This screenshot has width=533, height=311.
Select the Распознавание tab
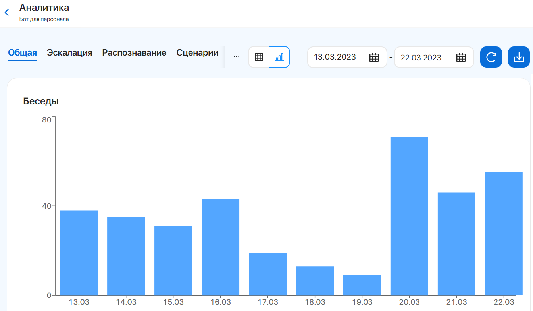135,52
